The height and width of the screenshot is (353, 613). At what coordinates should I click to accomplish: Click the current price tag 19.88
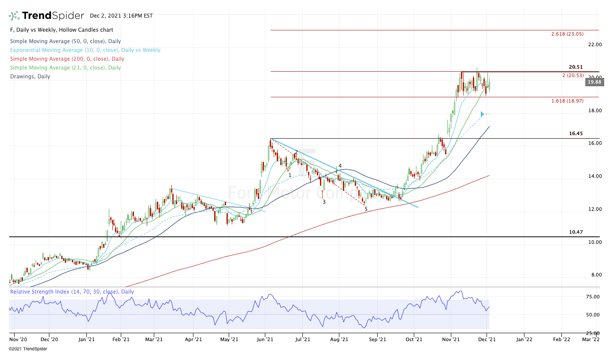click(594, 82)
